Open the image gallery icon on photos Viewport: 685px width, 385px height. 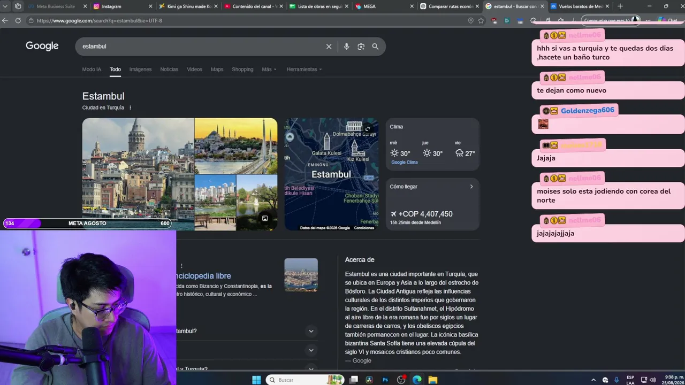265,218
